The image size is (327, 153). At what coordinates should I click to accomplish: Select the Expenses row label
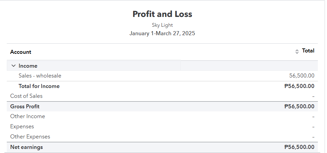(22, 127)
